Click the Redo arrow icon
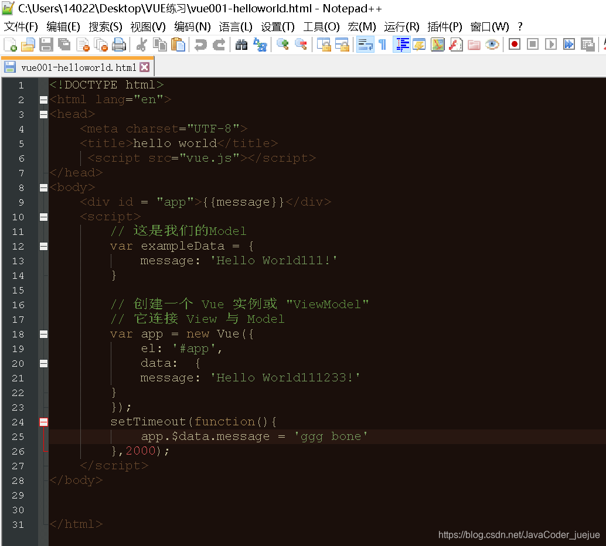The width and height of the screenshot is (606, 546). click(219, 45)
